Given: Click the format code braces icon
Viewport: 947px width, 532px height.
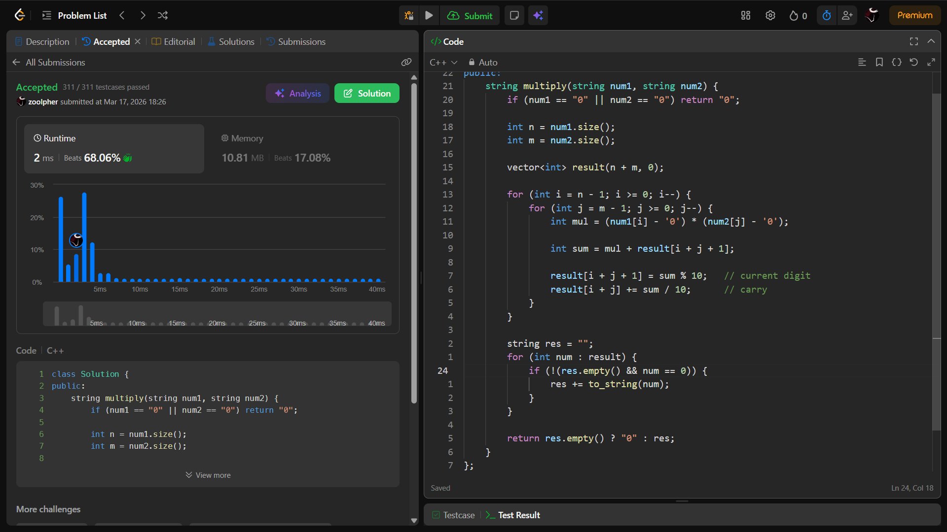Looking at the screenshot, I should tap(897, 62).
